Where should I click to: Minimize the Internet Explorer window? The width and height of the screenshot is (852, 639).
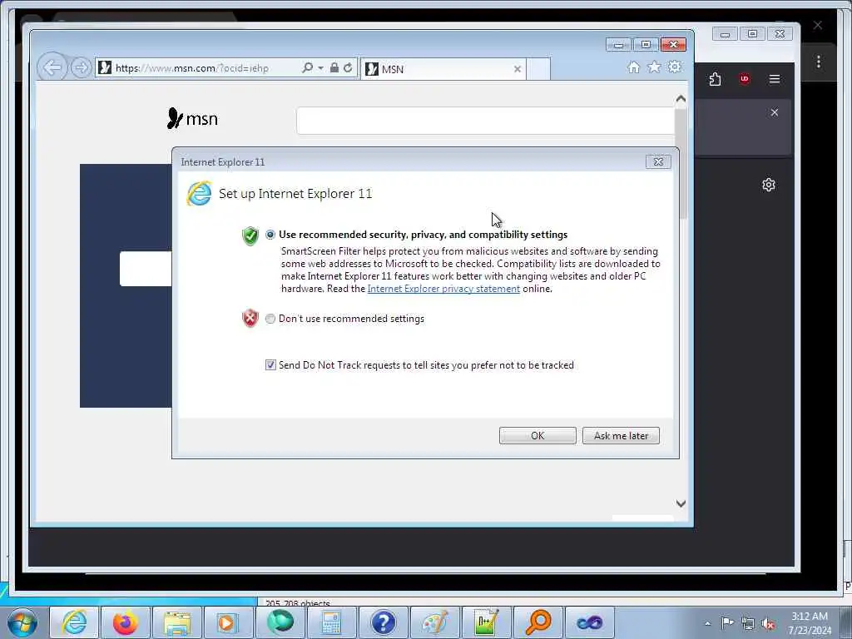pos(618,45)
